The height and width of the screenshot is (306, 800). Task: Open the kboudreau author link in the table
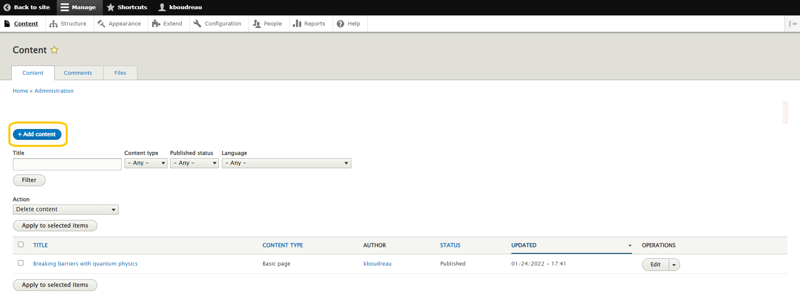click(378, 264)
